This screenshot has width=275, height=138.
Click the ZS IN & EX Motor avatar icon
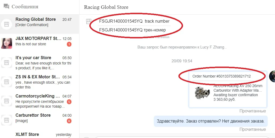click(x=6, y=82)
